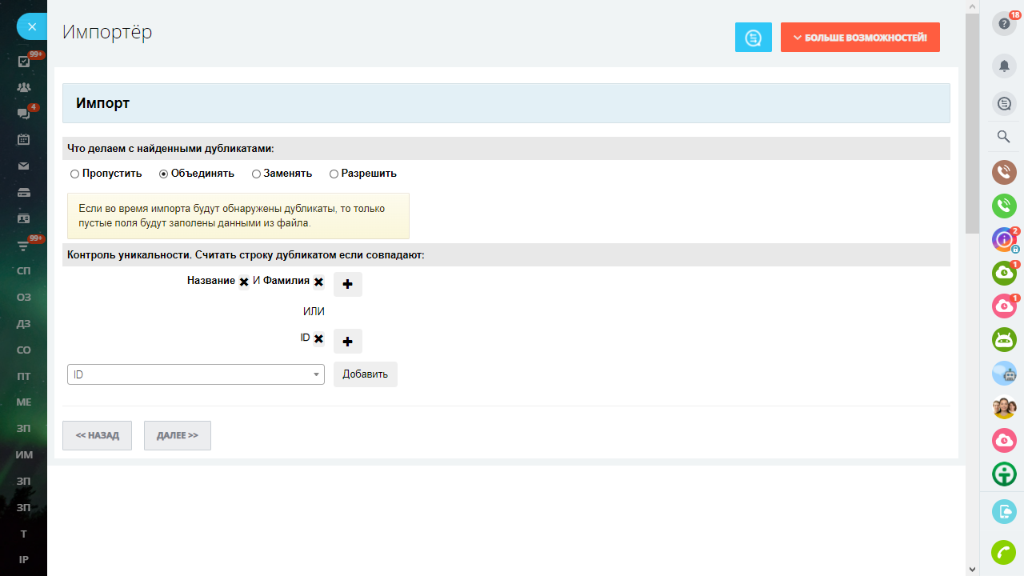Open the people photo avatar
This screenshot has width=1024, height=576.
(x=1004, y=407)
